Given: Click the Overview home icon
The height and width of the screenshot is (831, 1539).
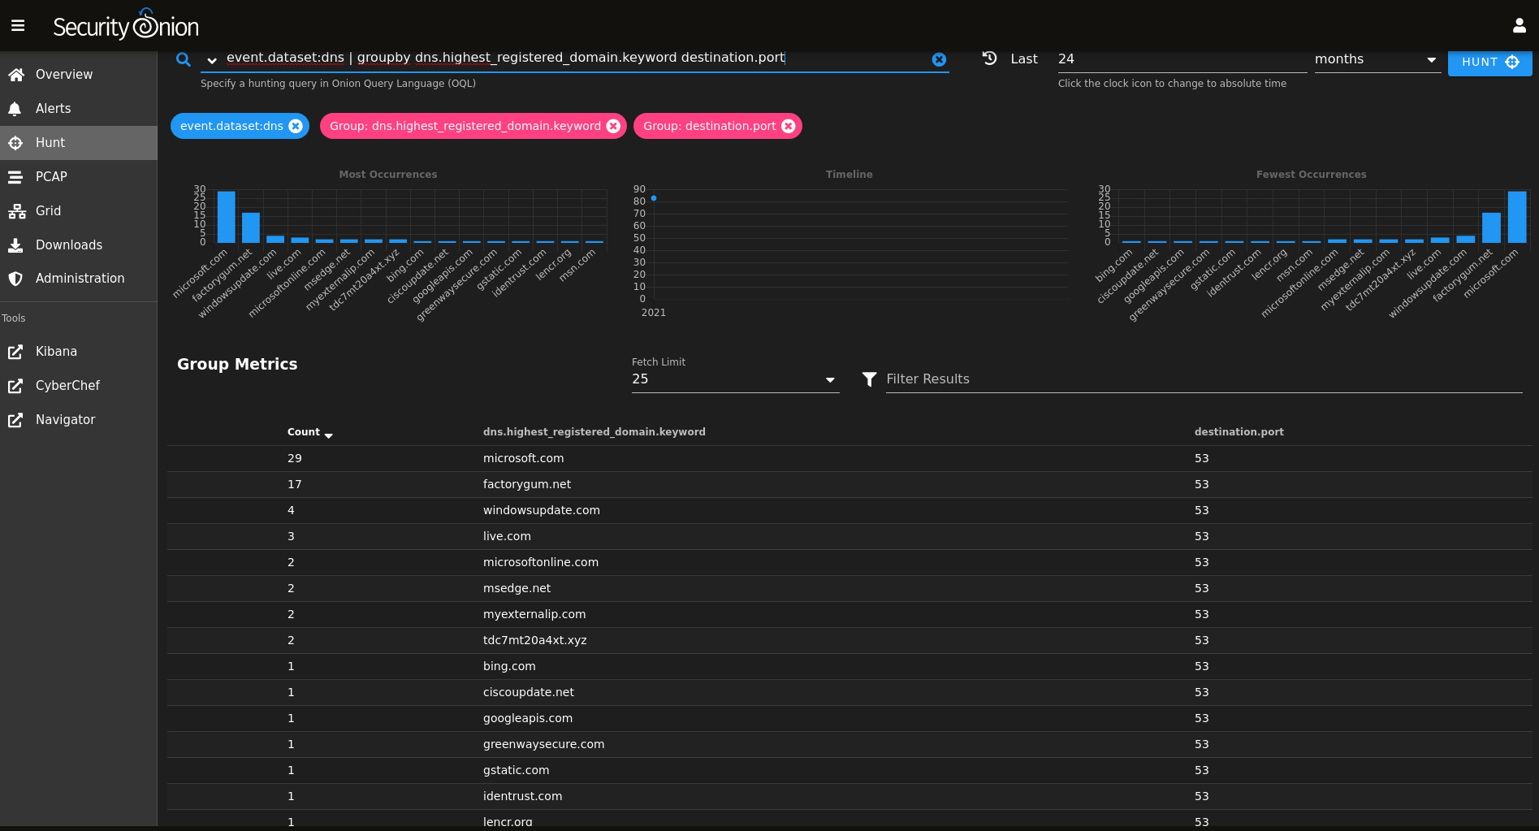Looking at the screenshot, I should click(x=15, y=75).
